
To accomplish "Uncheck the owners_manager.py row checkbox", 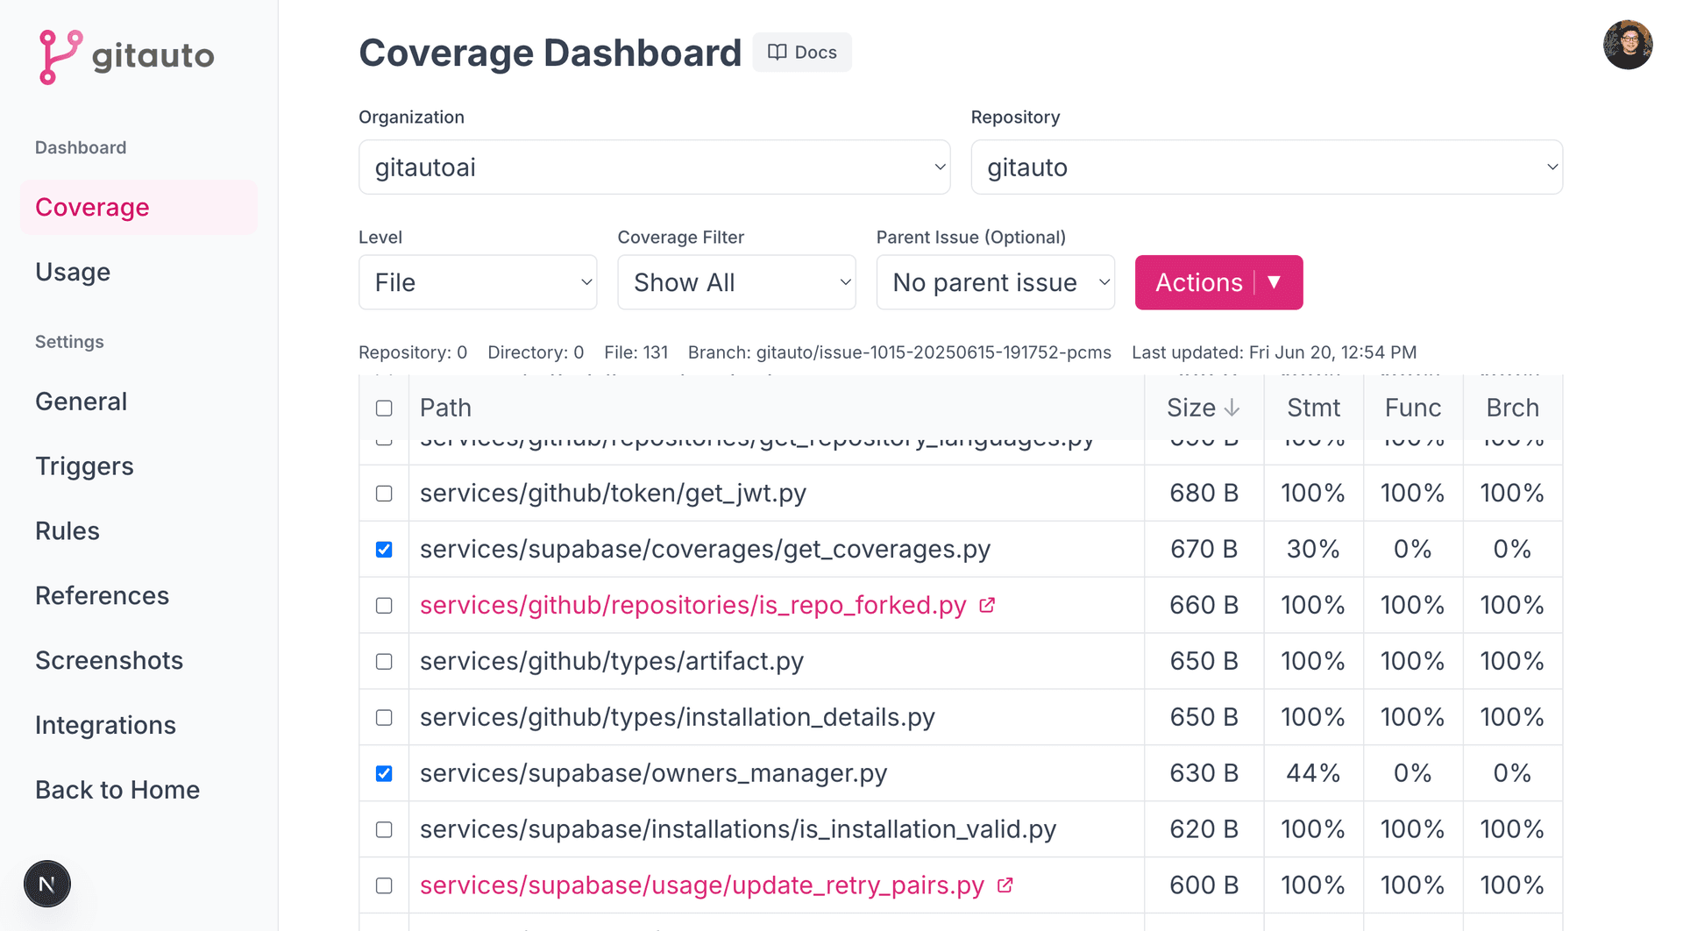I will pyautogui.click(x=384, y=774).
